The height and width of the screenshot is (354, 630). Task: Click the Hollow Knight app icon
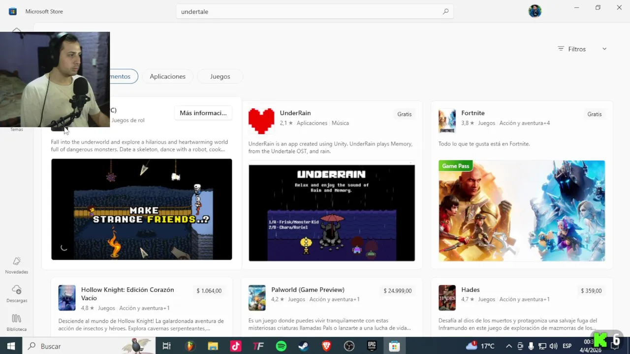coord(67,297)
